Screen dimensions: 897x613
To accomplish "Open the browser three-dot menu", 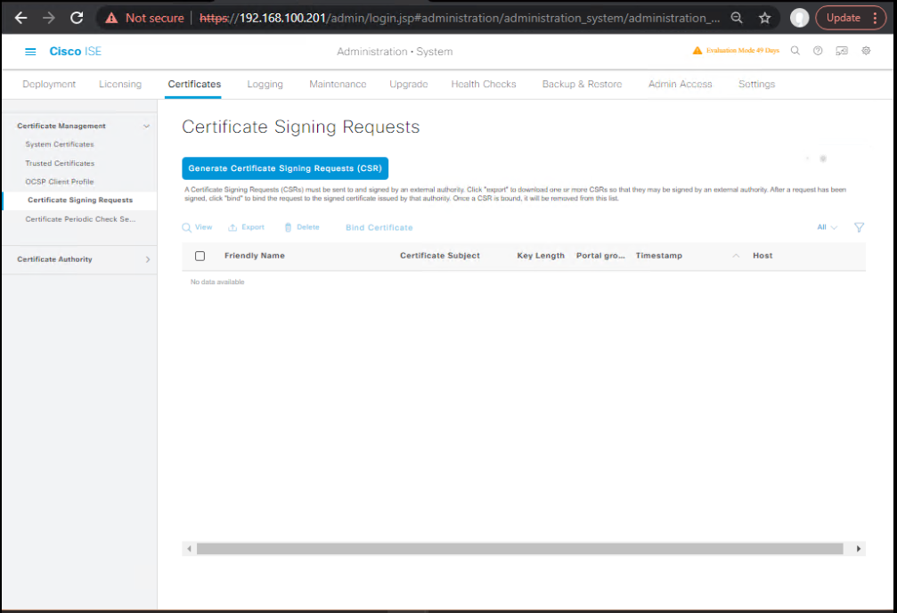I will coord(876,18).
